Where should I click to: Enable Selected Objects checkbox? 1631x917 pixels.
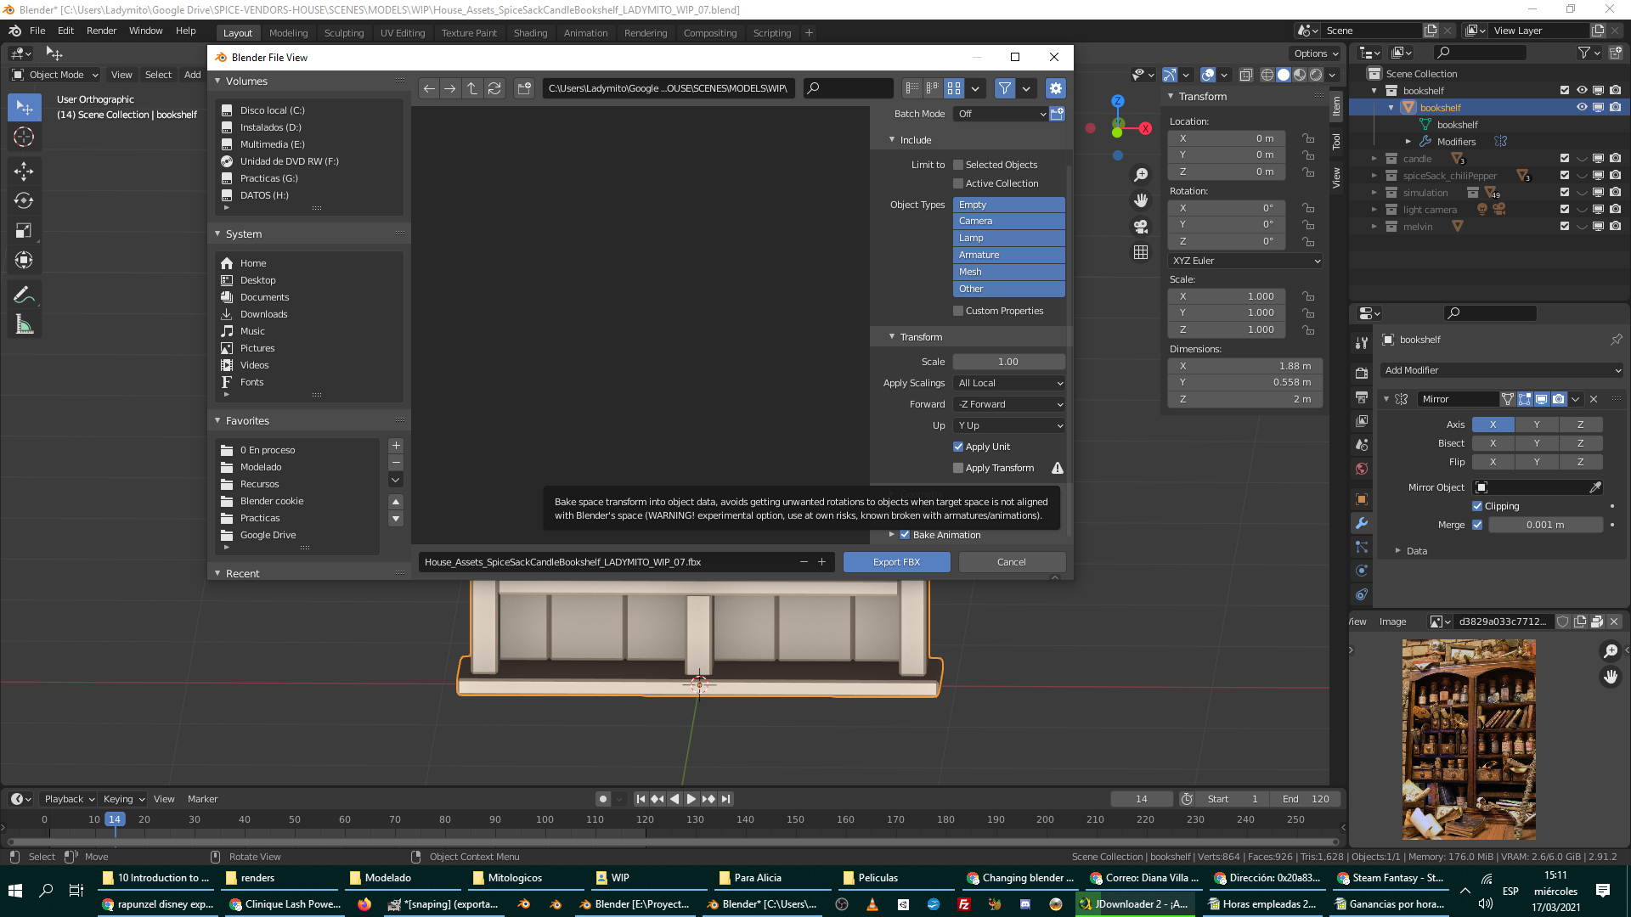958,165
